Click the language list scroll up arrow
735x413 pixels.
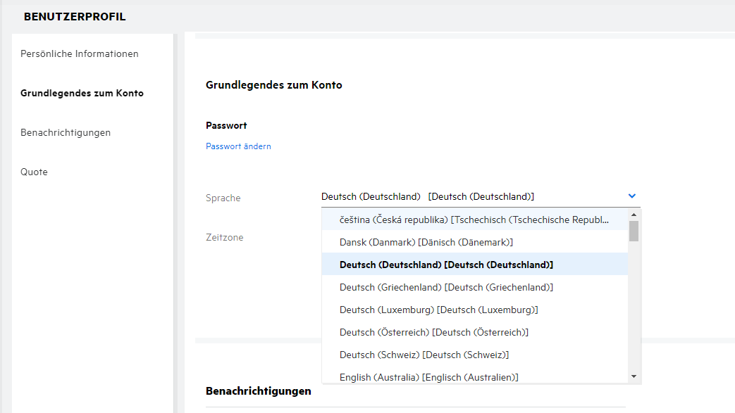click(634, 215)
